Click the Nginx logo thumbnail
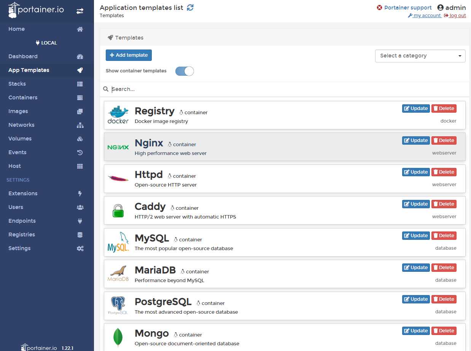Viewport: 471px width, 351px height. point(118,147)
